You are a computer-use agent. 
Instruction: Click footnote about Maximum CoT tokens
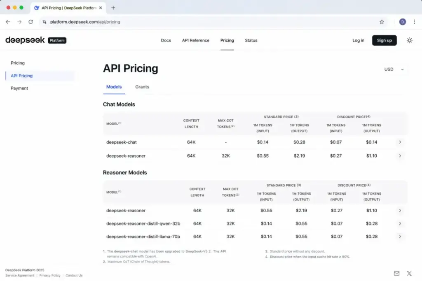click(137, 262)
